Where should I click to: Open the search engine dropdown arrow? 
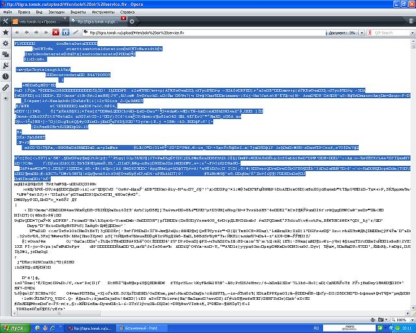[x=412, y=33]
